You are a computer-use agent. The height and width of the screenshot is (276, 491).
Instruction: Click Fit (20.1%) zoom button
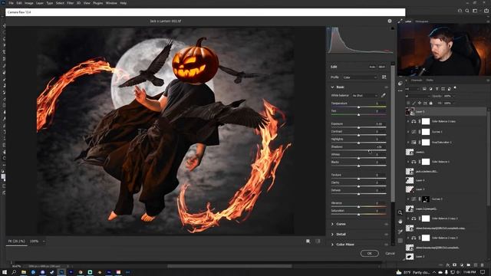point(16,242)
